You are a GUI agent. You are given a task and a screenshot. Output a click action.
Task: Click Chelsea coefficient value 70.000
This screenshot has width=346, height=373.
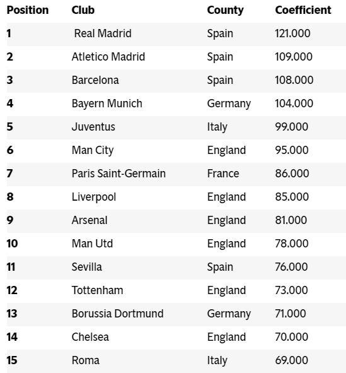[x=292, y=336]
